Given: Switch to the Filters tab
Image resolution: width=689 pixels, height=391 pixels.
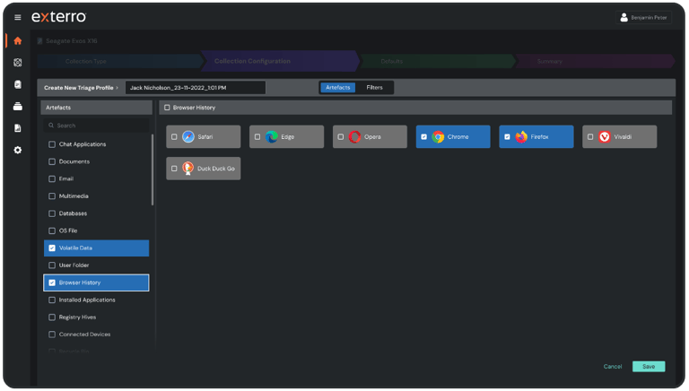Looking at the screenshot, I should pyautogui.click(x=374, y=88).
